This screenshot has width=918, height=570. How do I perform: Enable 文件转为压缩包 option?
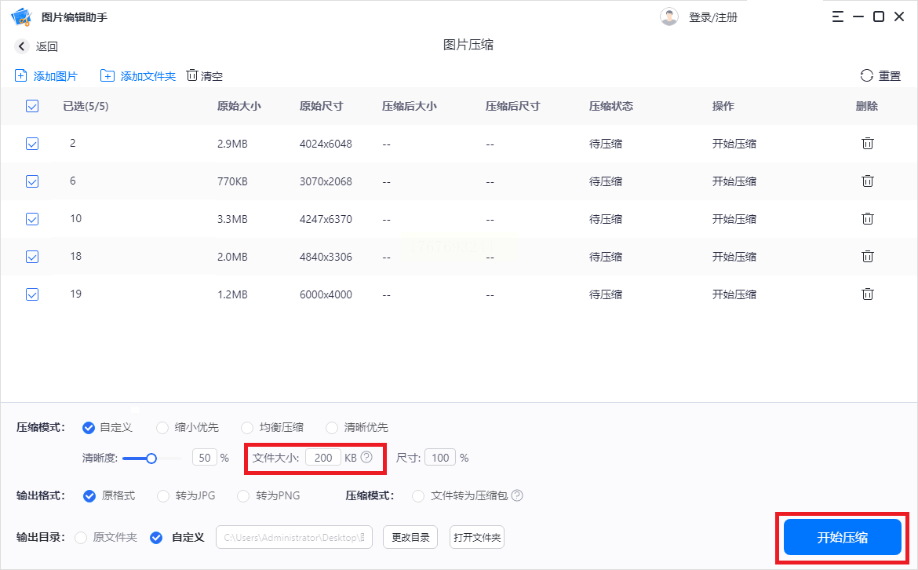(x=418, y=496)
